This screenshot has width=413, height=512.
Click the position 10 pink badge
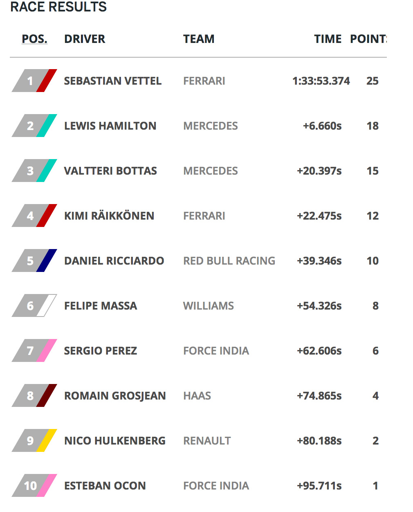pyautogui.click(x=34, y=486)
